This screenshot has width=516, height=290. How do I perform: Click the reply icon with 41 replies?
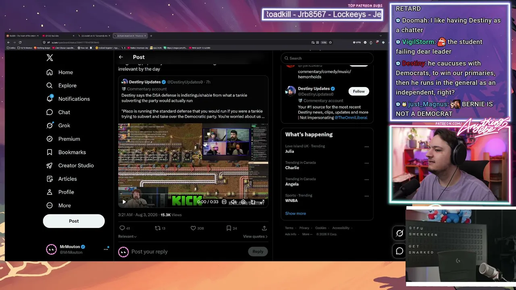122,228
